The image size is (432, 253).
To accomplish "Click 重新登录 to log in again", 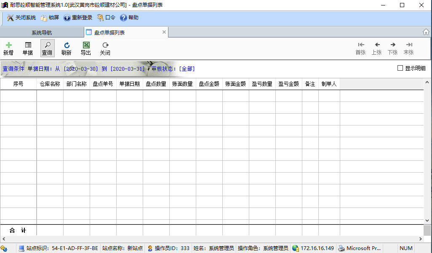I will pos(78,18).
